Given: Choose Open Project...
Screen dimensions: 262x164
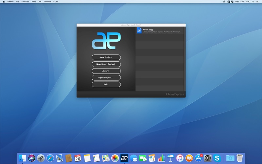Looking at the screenshot, I should click(106, 78).
